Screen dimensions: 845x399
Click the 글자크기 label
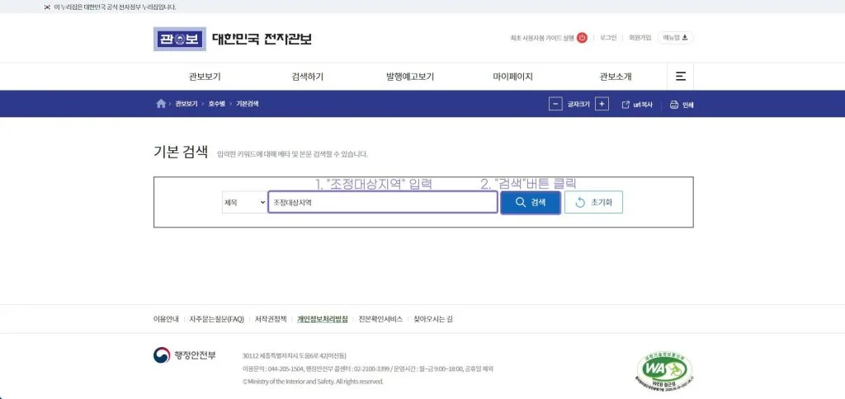[x=578, y=105]
